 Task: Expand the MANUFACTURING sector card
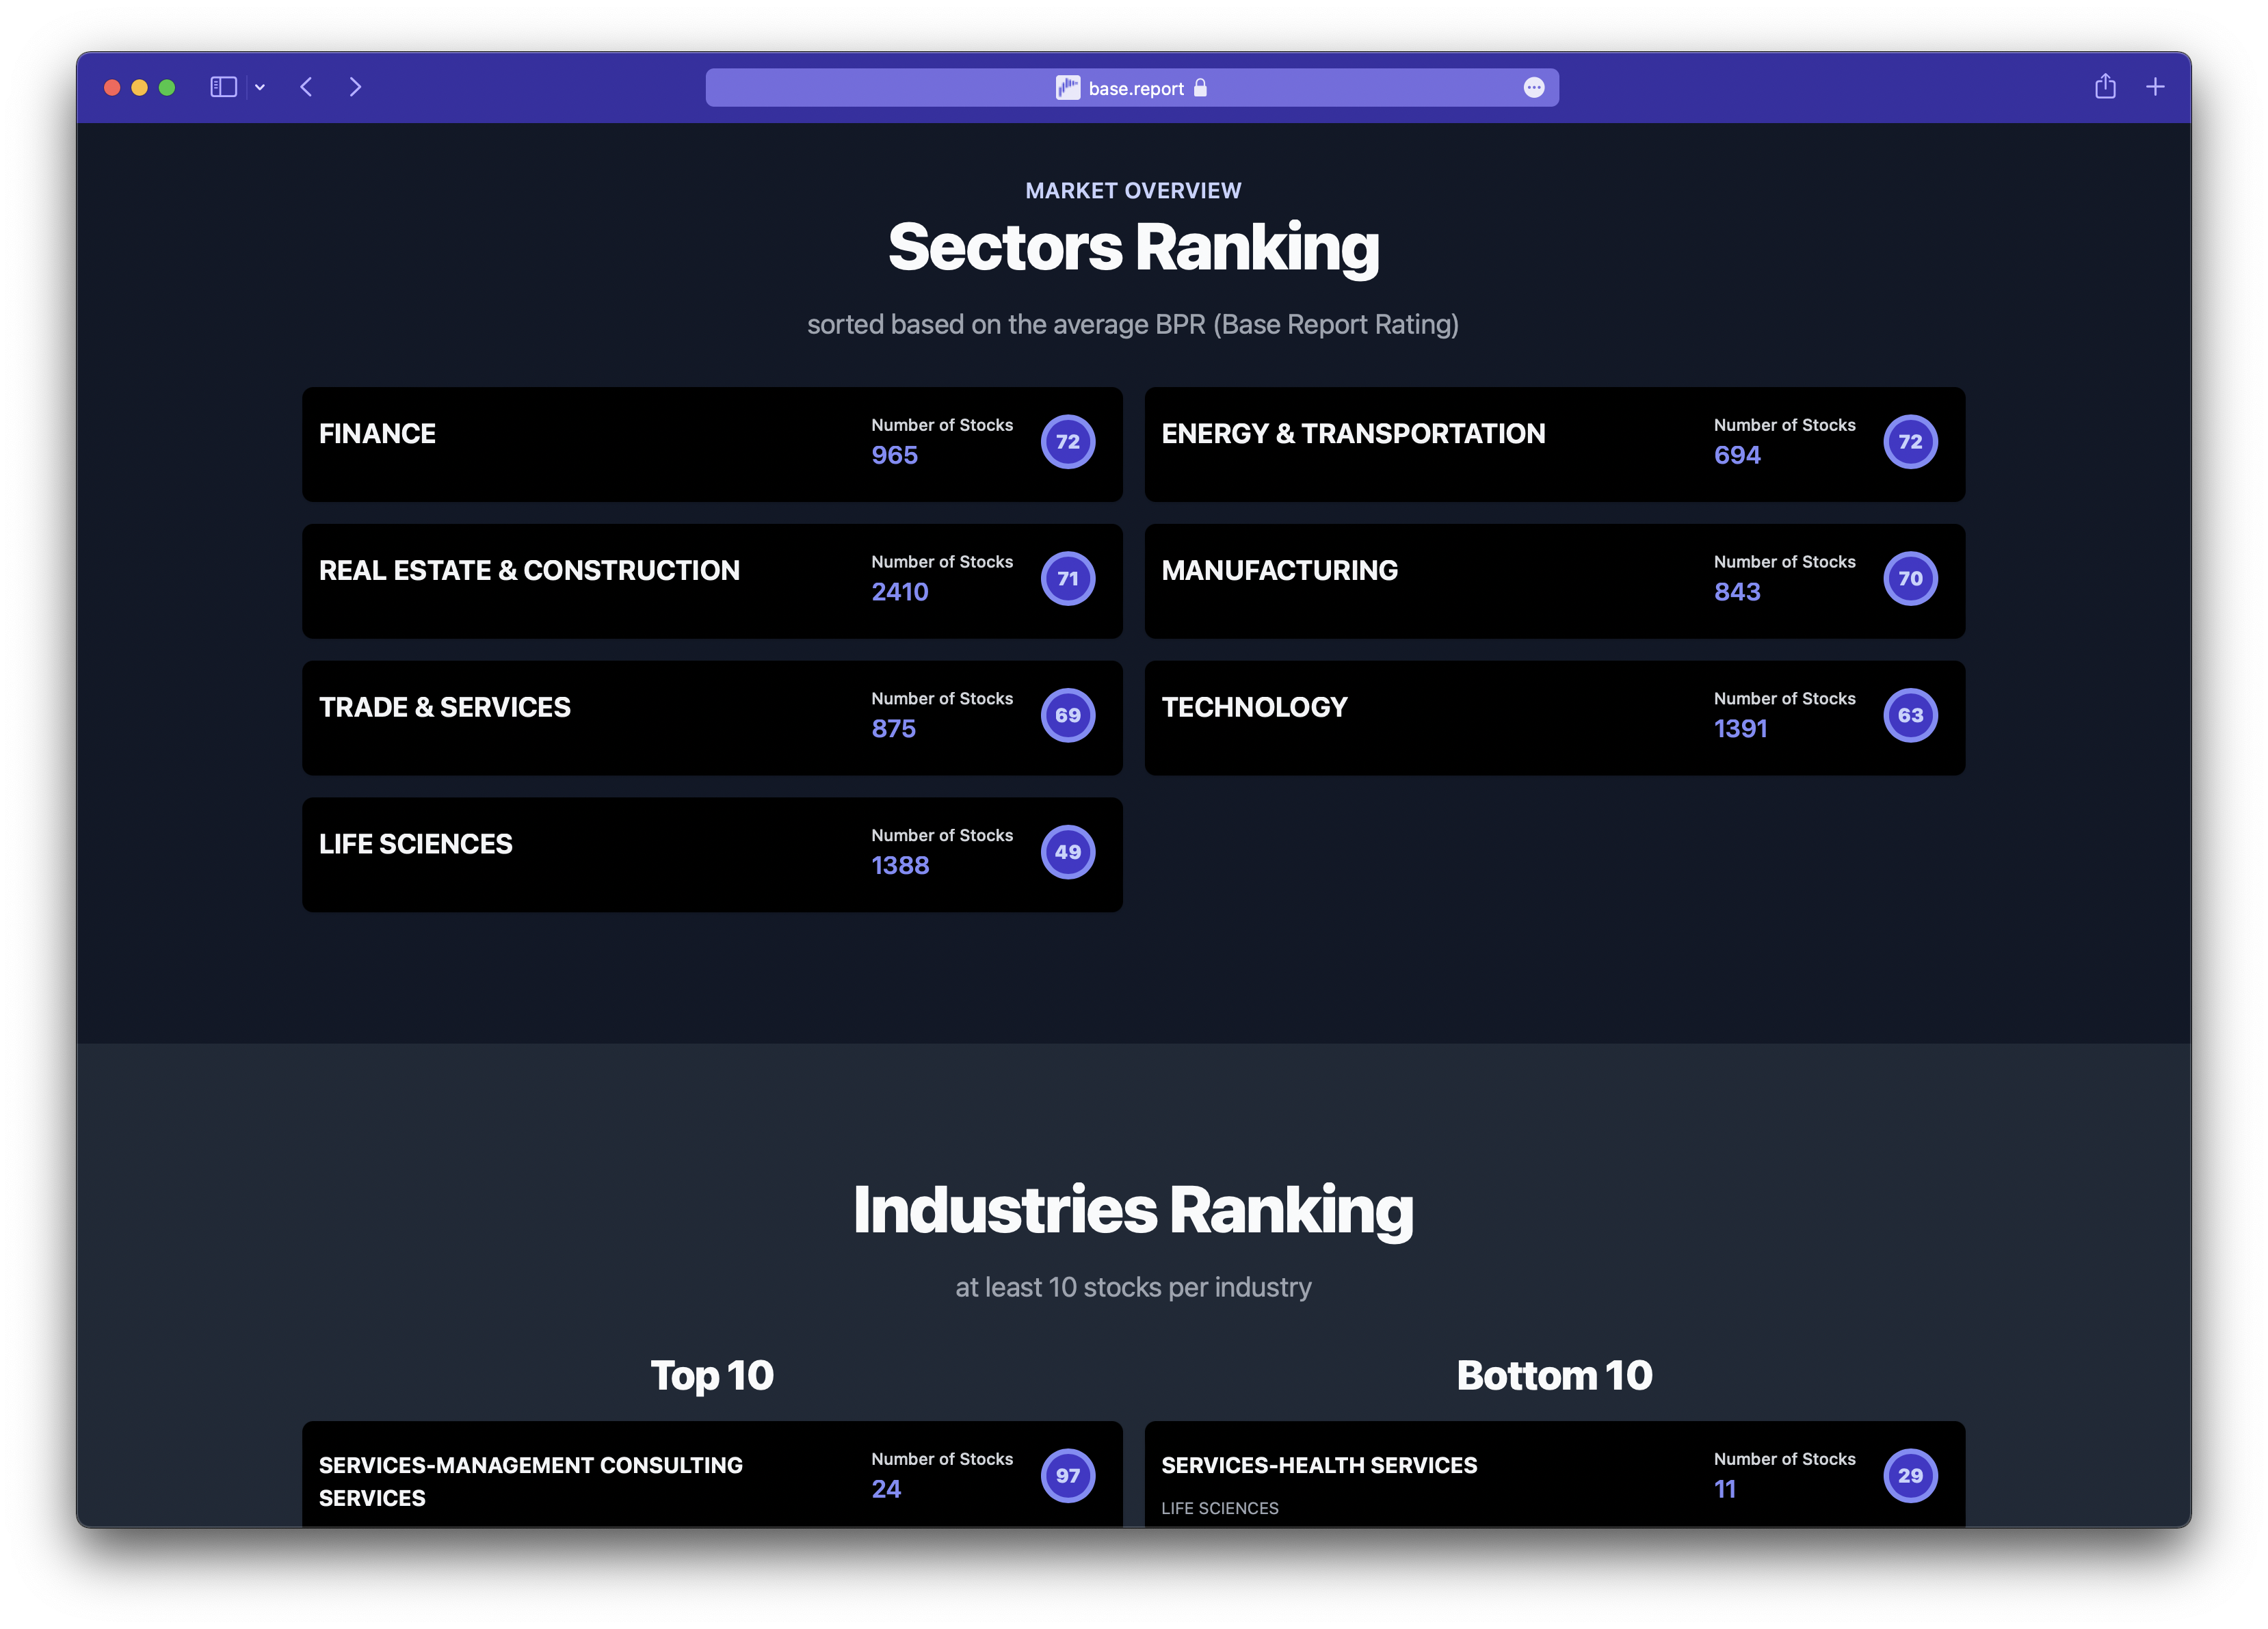(x=1555, y=580)
